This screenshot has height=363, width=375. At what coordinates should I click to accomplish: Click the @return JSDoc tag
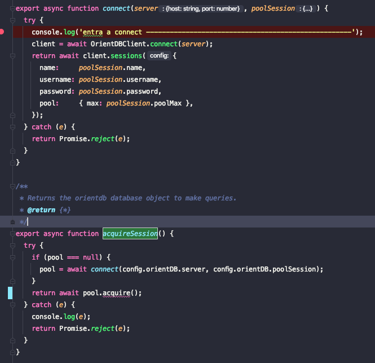41,210
